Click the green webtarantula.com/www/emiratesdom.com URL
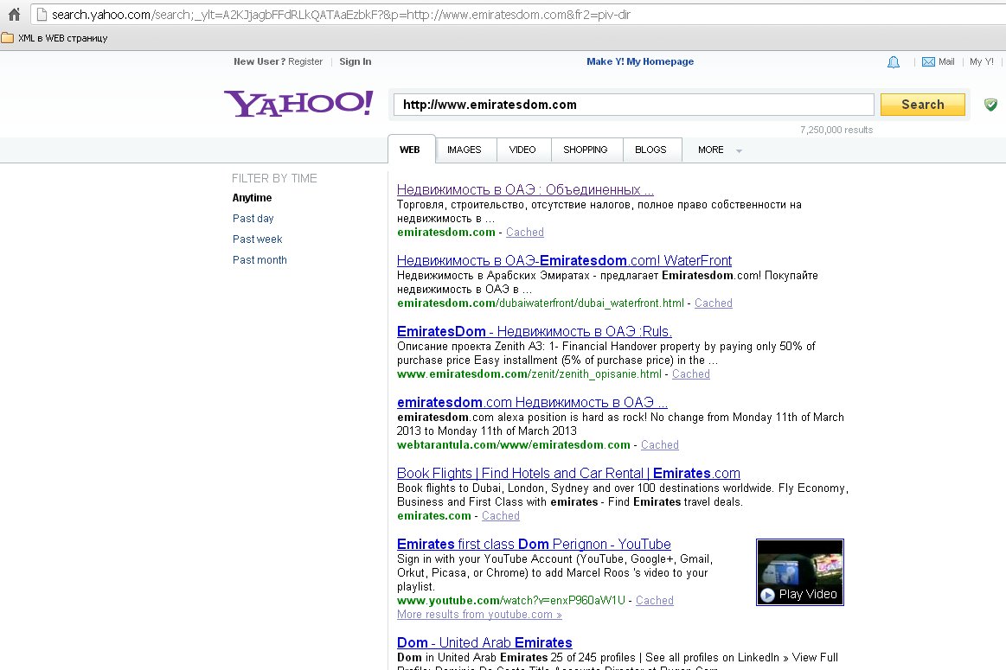Screen dimensions: 1006x670 coord(513,445)
